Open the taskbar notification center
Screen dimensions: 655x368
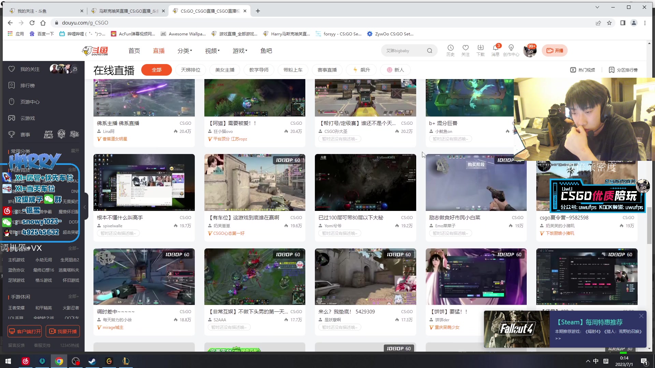[x=644, y=361]
